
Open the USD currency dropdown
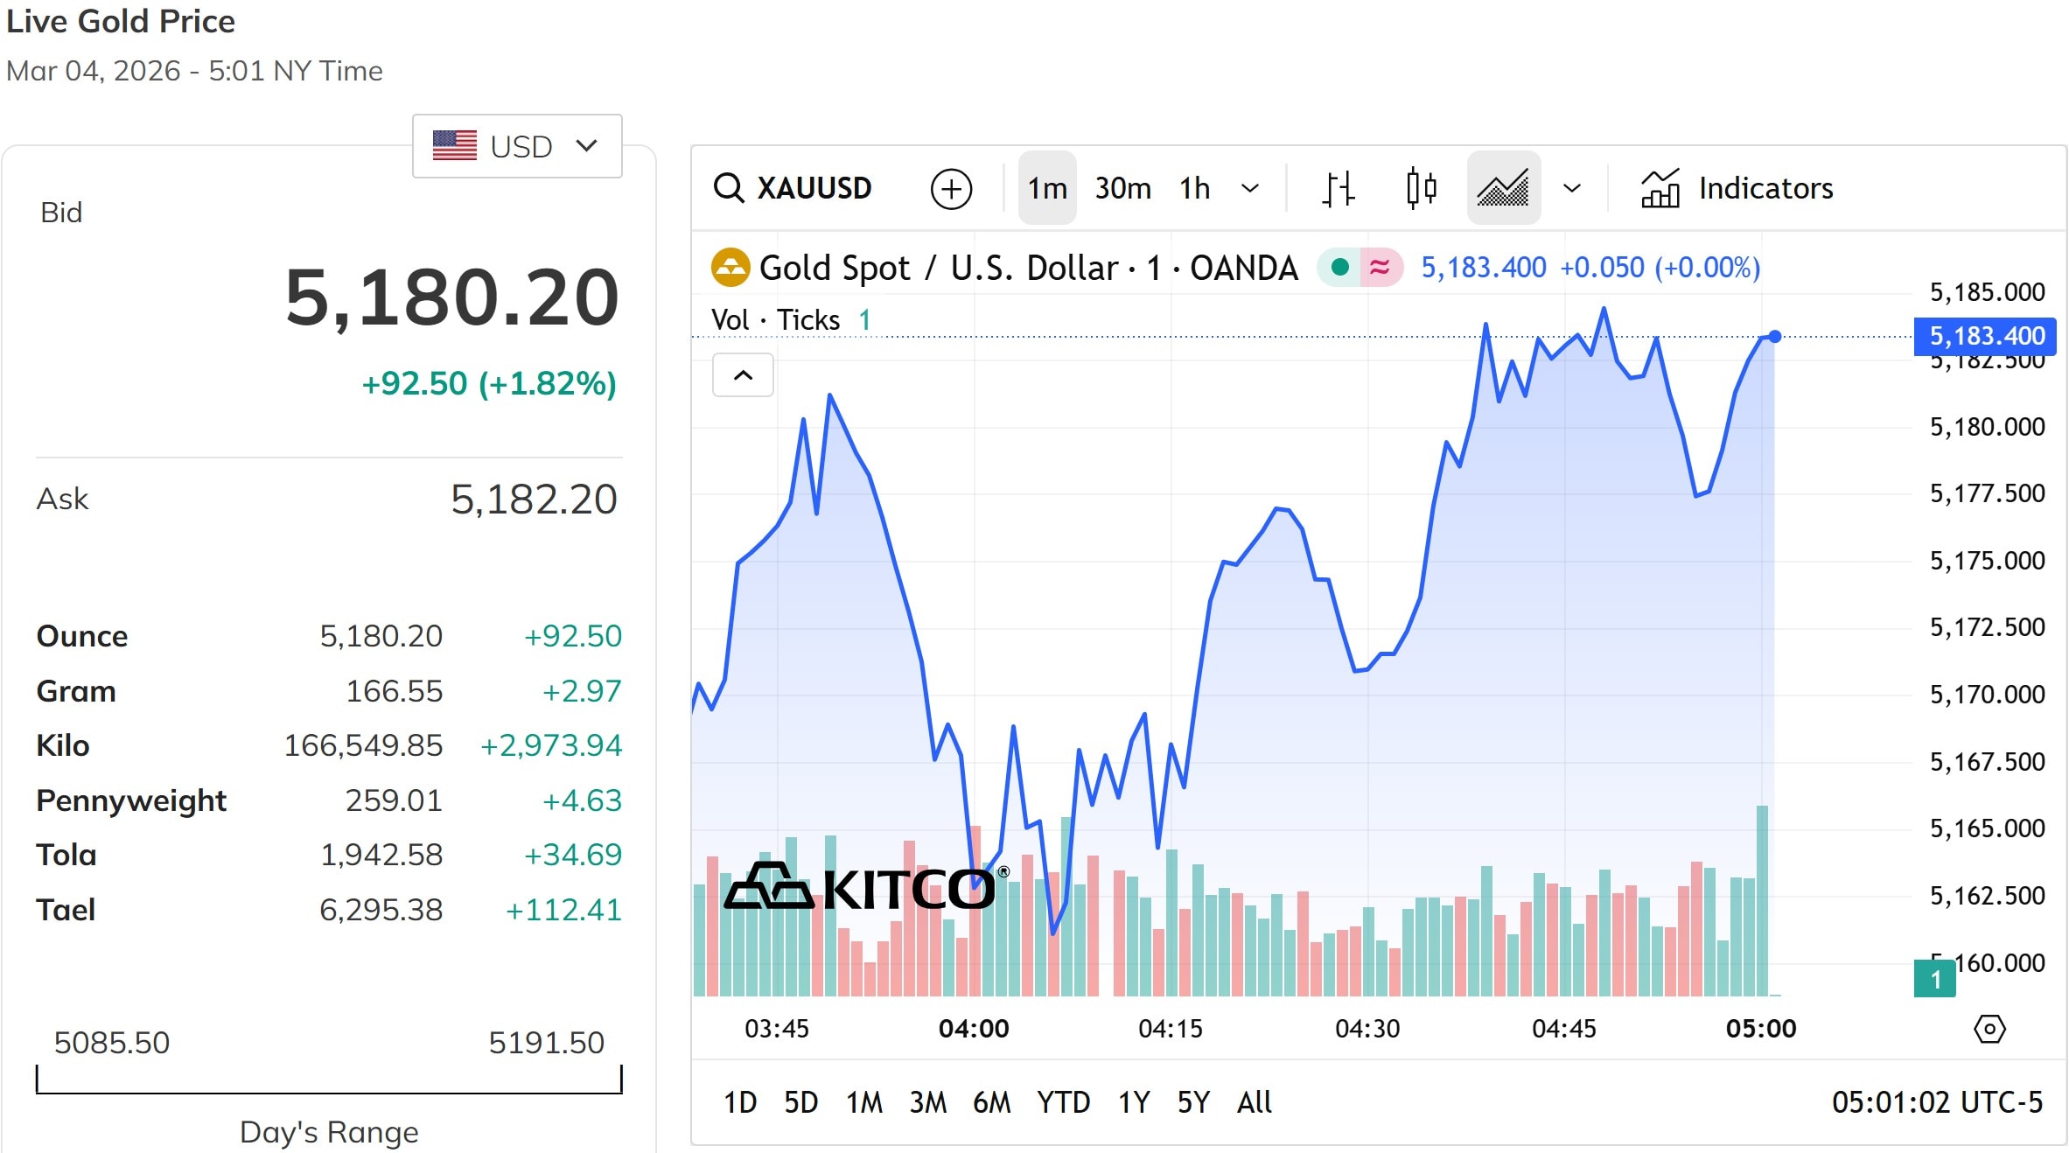pyautogui.click(x=517, y=146)
